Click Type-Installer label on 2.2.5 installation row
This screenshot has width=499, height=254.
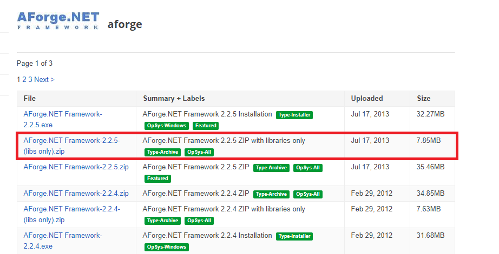[294, 115]
